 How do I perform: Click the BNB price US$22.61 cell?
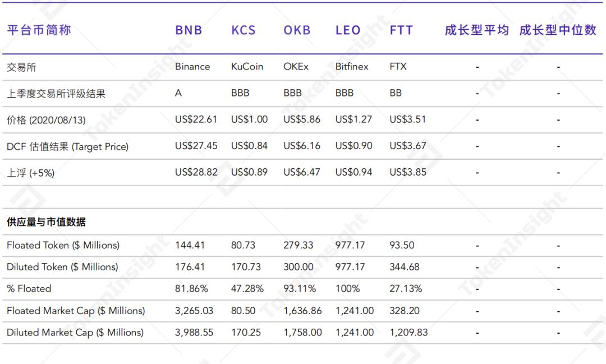click(196, 119)
